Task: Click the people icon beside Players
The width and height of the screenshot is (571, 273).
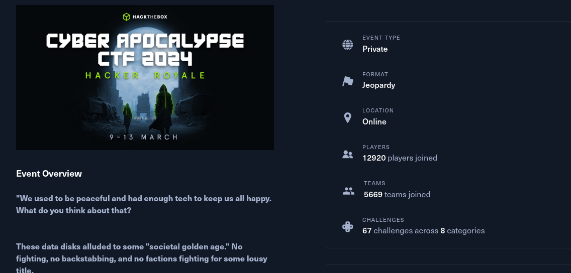Action: coord(347,155)
